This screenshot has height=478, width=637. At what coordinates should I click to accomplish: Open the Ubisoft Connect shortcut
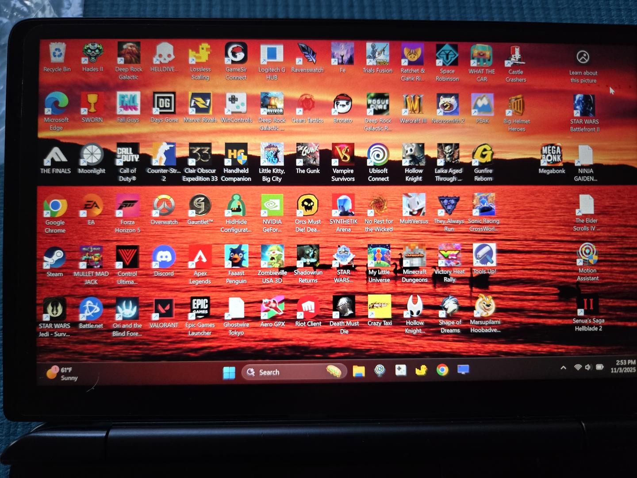379,155
